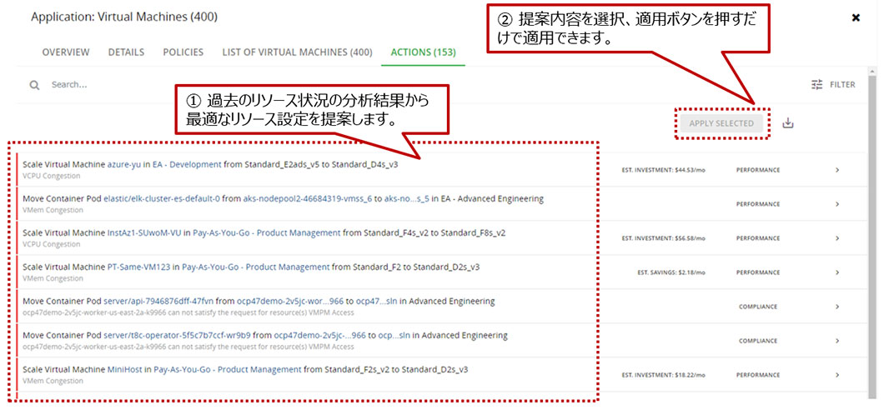Open the filter sliders icon
Screen dimensions: 884x410
click(817, 85)
